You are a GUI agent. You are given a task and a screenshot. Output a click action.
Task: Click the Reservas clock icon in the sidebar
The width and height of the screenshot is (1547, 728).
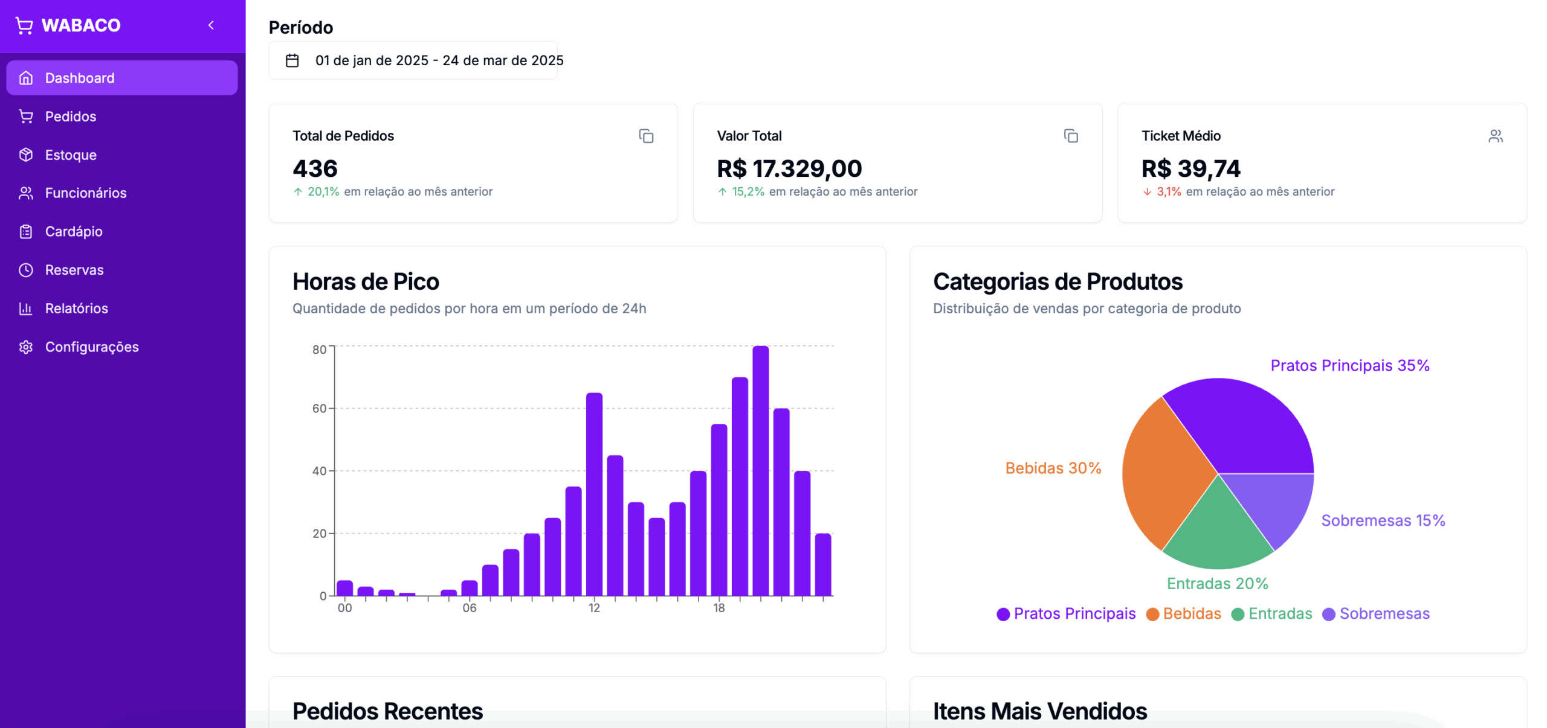(26, 270)
